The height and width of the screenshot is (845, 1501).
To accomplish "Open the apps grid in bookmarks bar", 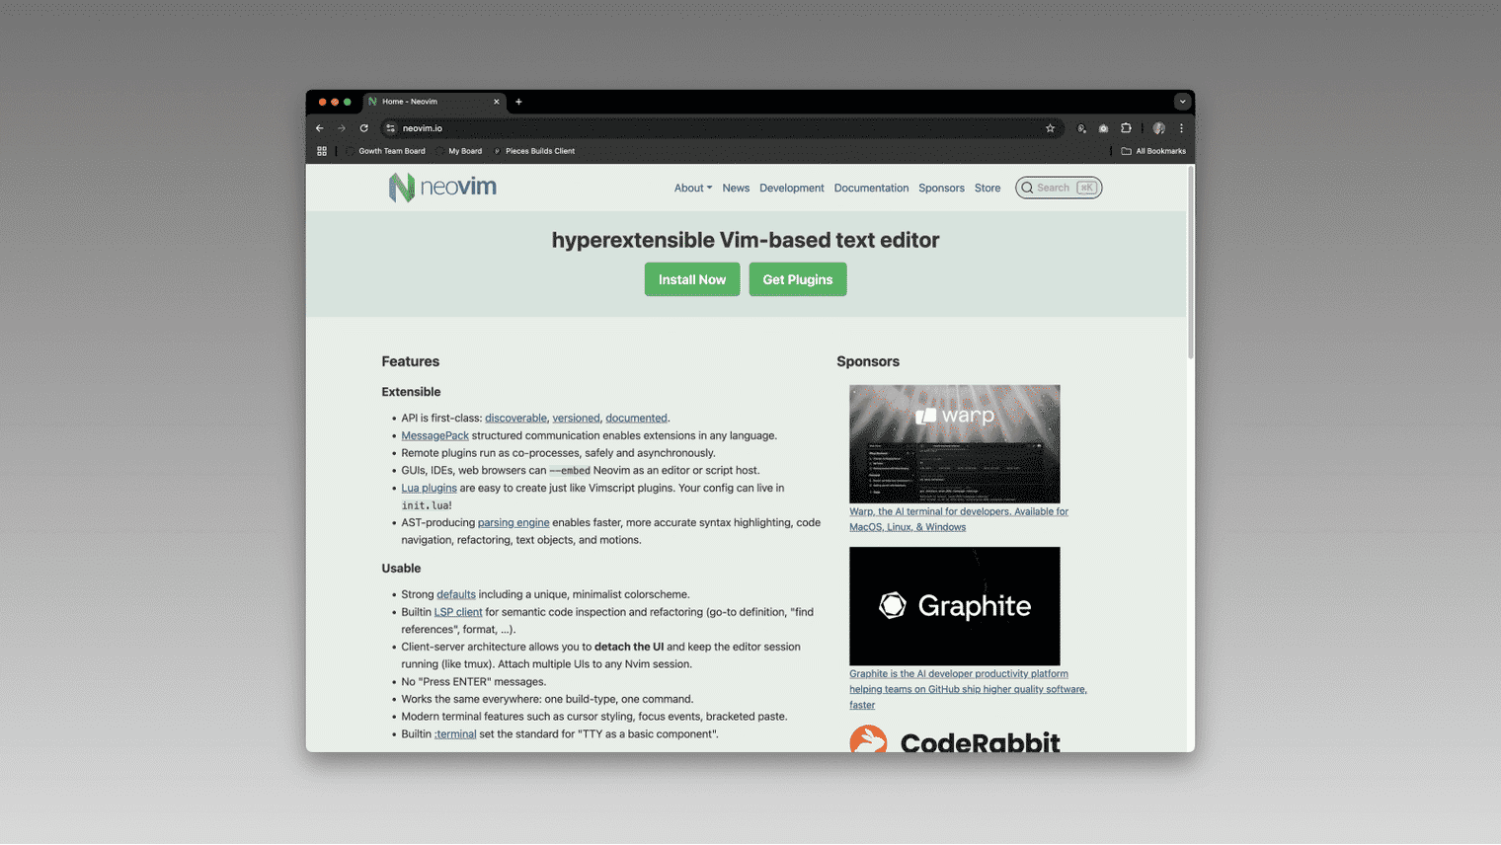I will [322, 151].
